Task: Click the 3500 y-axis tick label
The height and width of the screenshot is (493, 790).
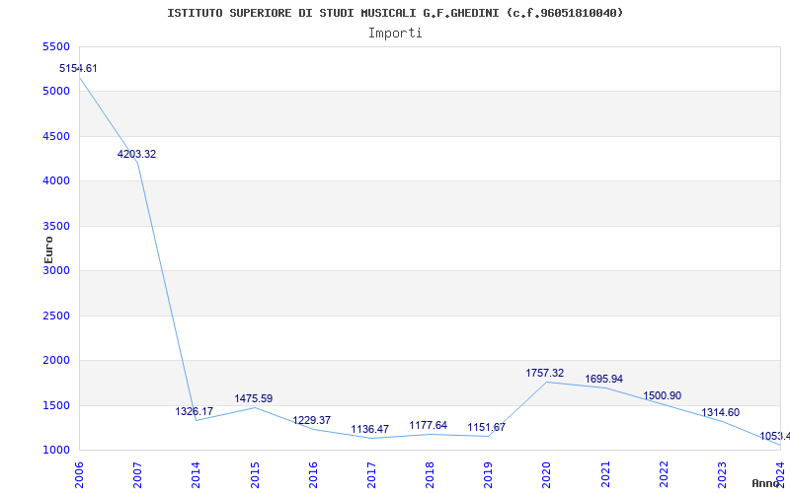Action: pos(56,226)
